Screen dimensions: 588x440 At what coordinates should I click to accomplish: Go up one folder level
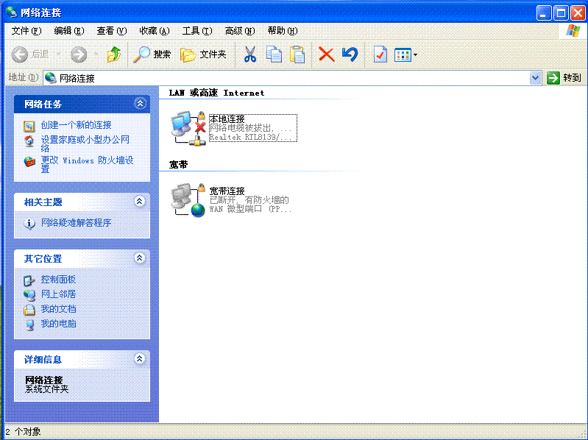tap(114, 54)
